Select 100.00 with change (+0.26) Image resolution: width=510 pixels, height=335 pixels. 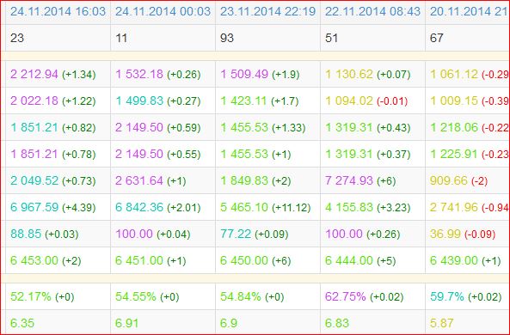coord(363,234)
